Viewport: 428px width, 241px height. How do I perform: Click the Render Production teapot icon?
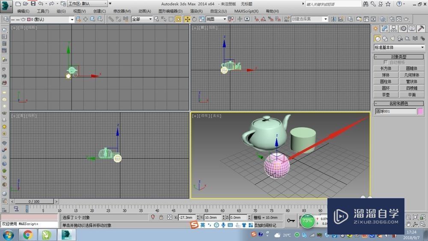coord(407,19)
